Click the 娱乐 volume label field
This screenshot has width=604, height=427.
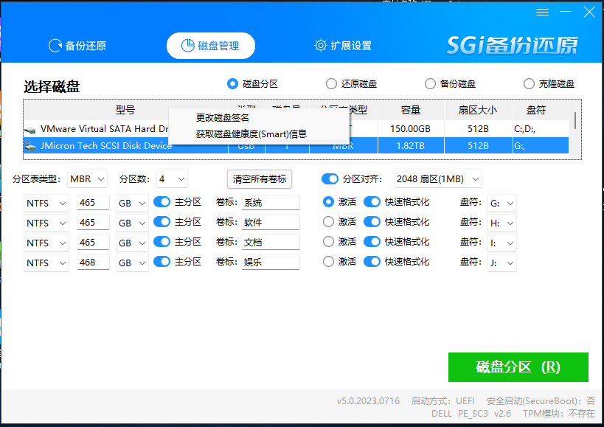coord(271,263)
